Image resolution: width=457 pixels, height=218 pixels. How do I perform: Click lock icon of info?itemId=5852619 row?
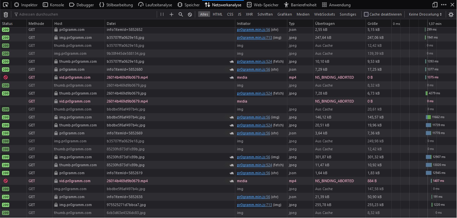pos(56,173)
